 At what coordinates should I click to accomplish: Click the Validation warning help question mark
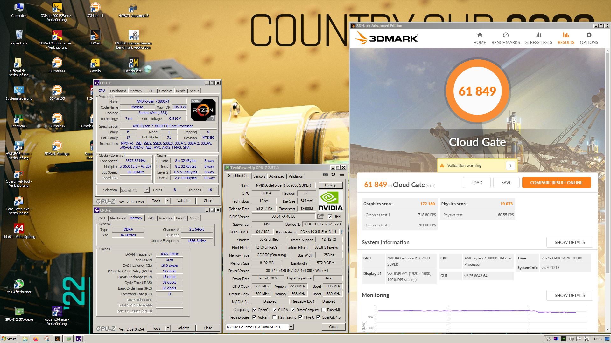click(x=510, y=165)
